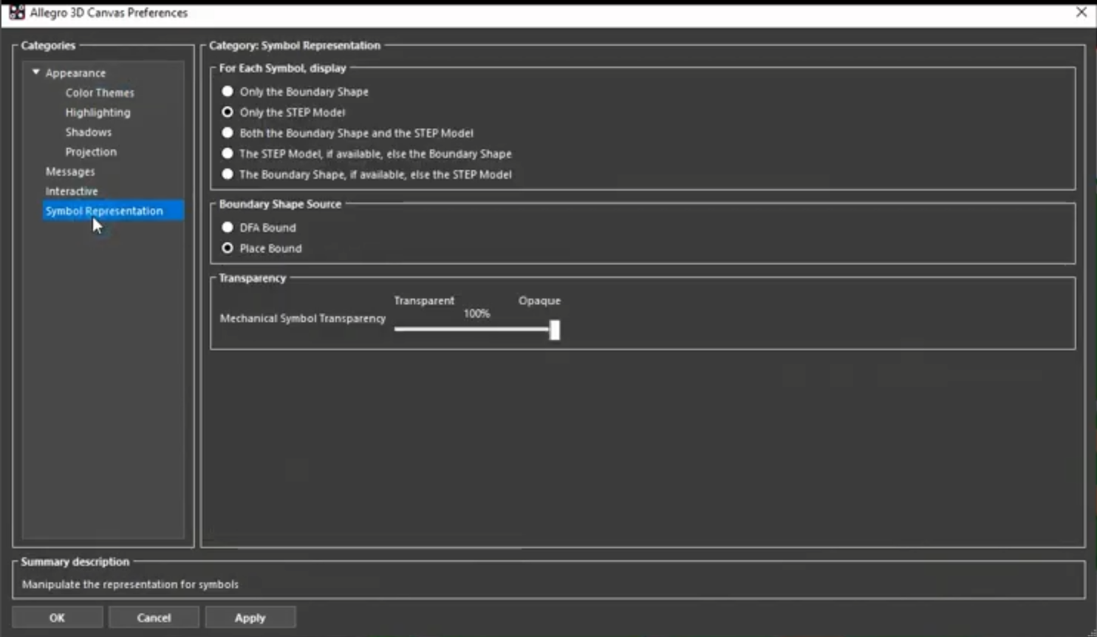This screenshot has height=637, width=1097.
Task: Open the Projection preferences category
Action: click(91, 151)
